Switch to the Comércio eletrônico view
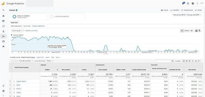205x97 pixels. pos(38,26)
